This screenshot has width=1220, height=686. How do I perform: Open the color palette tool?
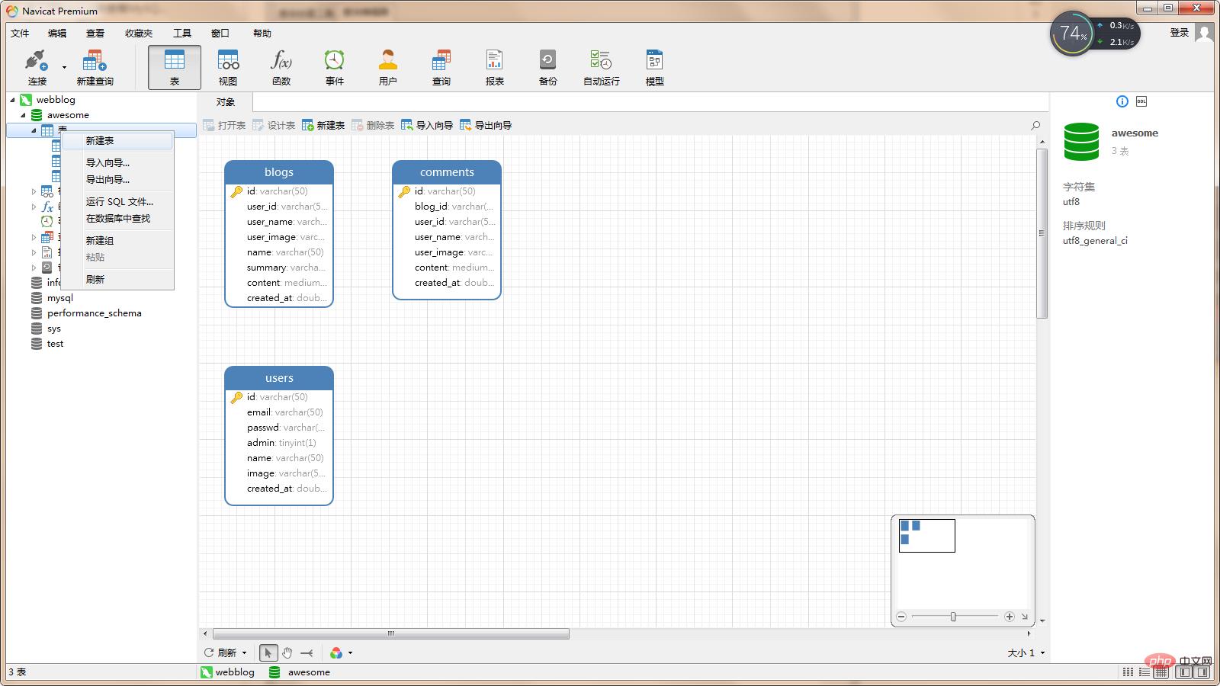(336, 652)
